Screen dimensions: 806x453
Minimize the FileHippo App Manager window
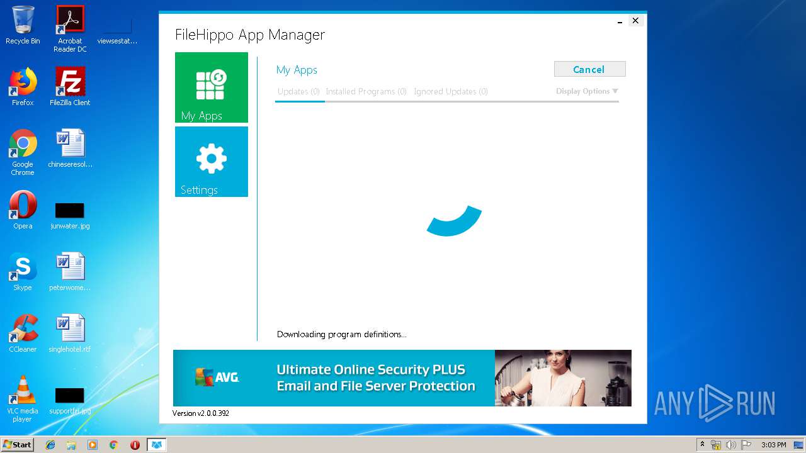[620, 21]
